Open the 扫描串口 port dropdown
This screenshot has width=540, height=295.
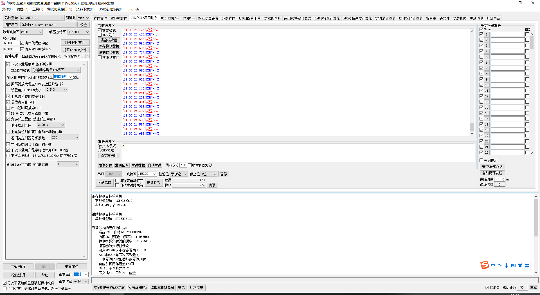coord(74,25)
